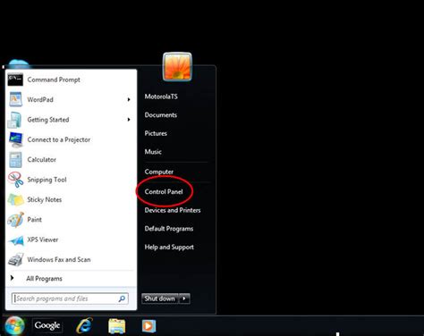This screenshot has height=336, width=424.
Task: Open the Snipping Tool scissors icon
Action: tap(15, 180)
